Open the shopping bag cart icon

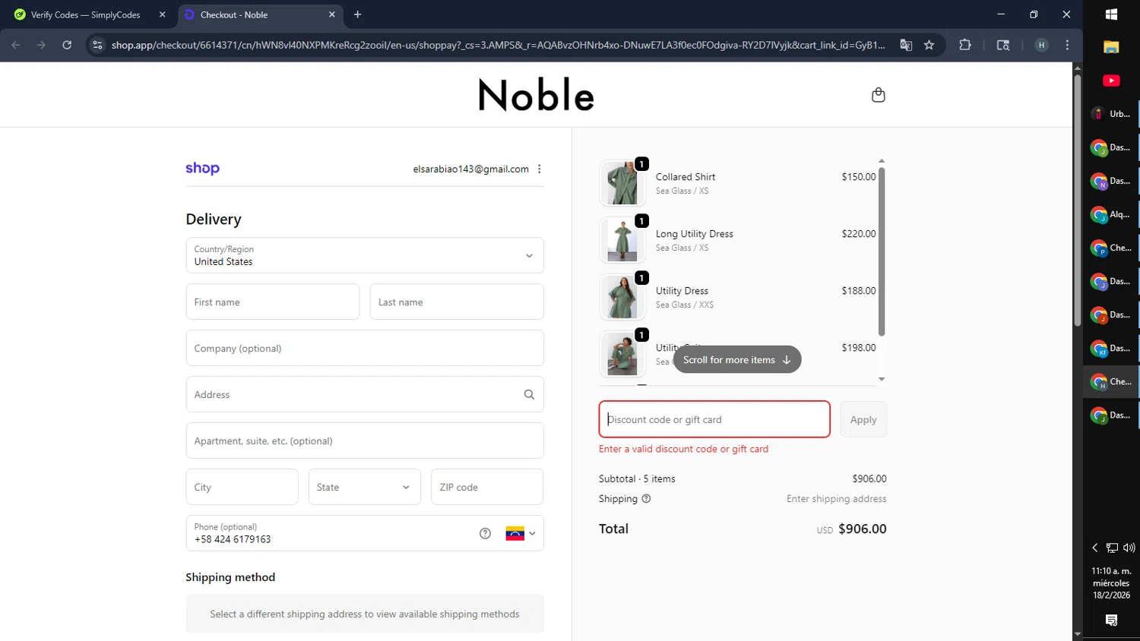878,95
